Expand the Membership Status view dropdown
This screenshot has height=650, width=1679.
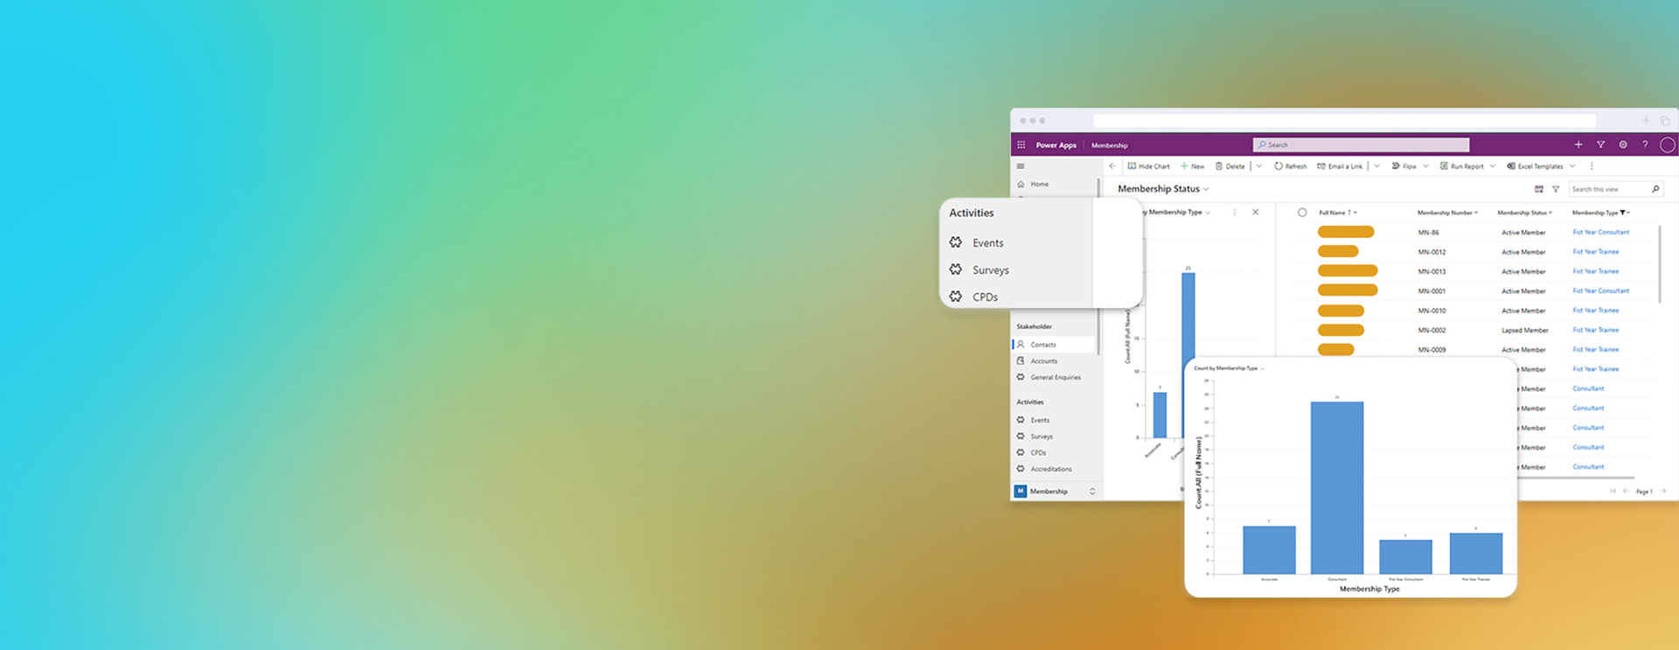1206,189
